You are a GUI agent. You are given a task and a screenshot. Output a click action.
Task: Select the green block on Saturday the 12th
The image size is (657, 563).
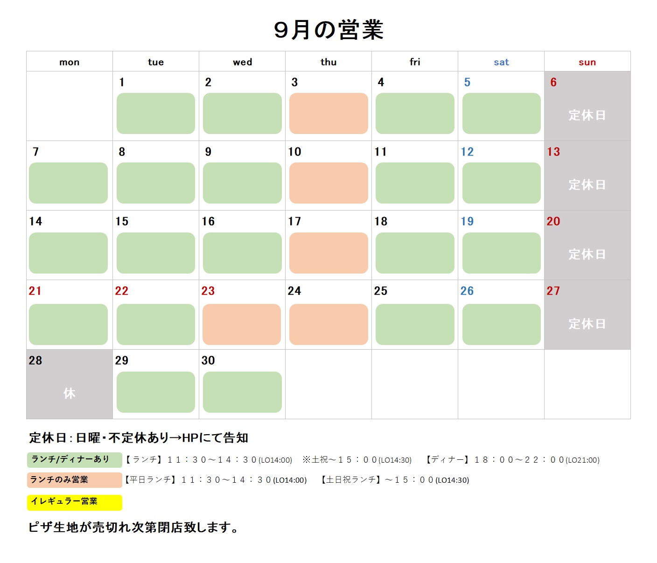pos(502,183)
